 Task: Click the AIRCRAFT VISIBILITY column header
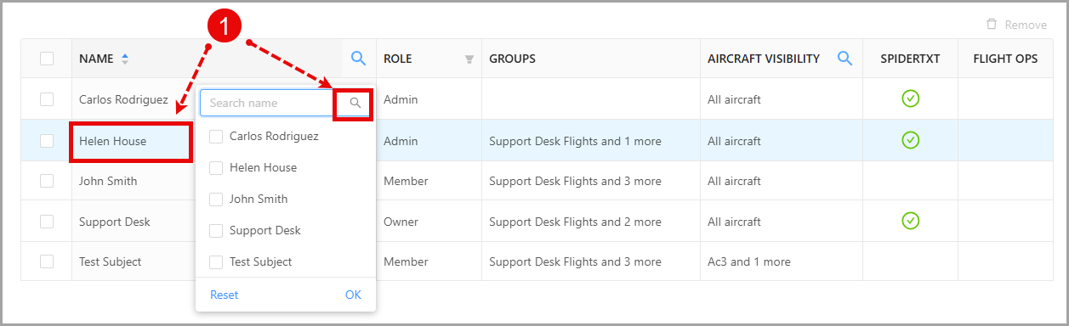click(x=764, y=59)
